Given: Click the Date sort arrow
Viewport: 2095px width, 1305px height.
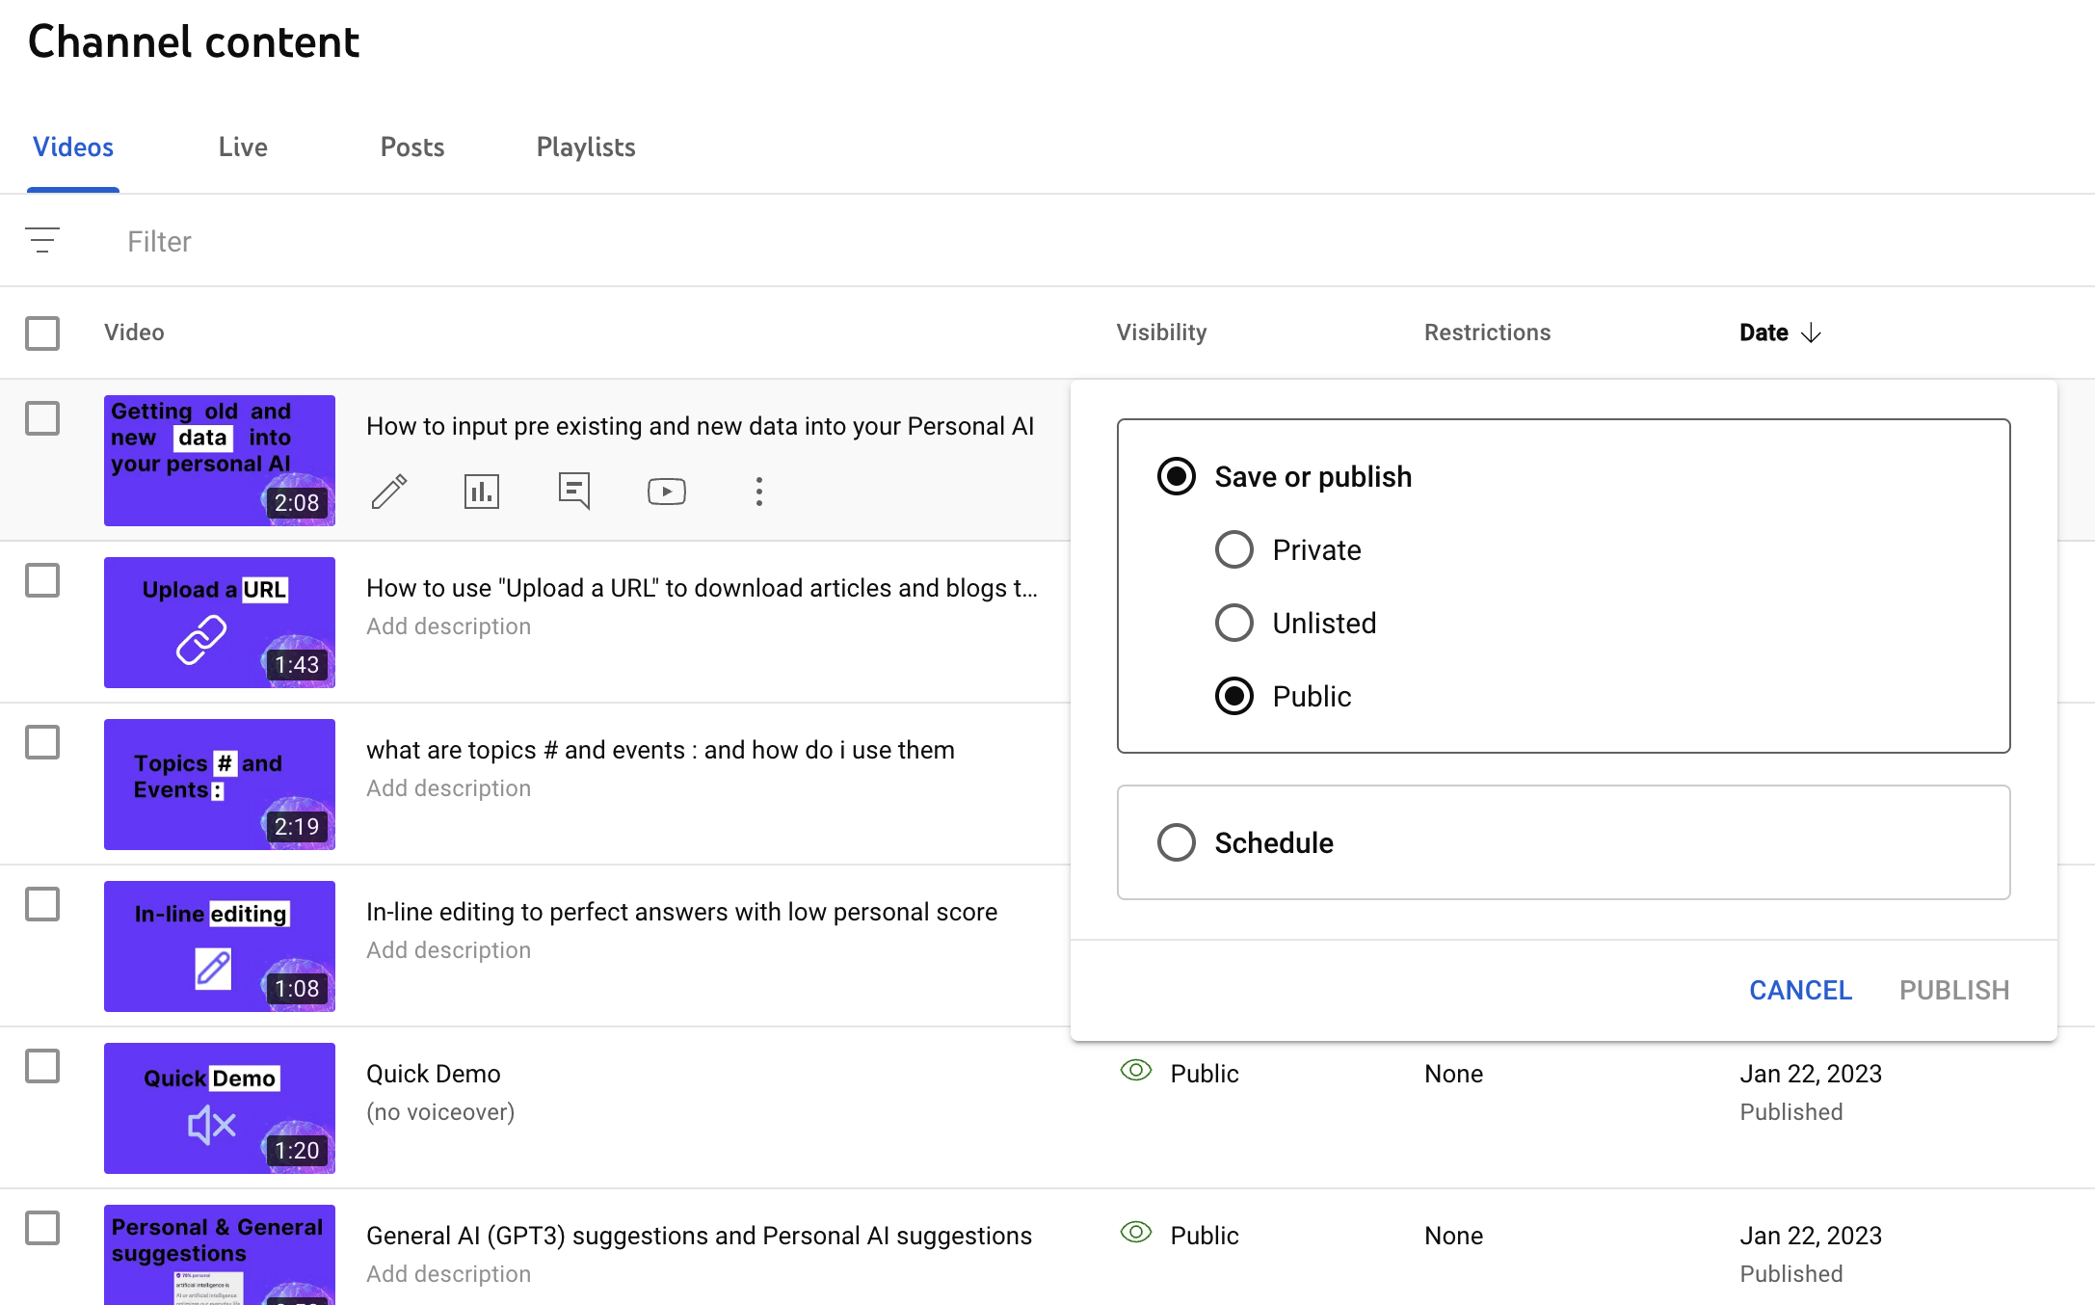Looking at the screenshot, I should tap(1811, 333).
